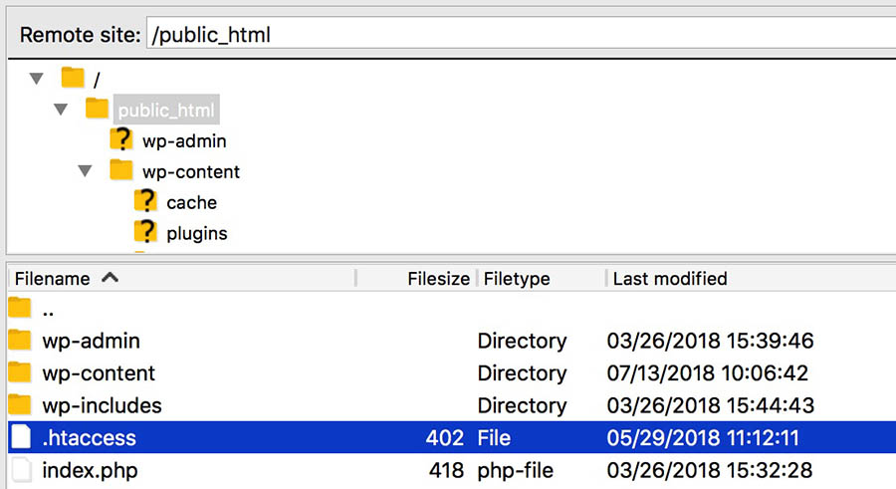Click the .htaccess file icon
896x489 pixels.
click(x=20, y=437)
